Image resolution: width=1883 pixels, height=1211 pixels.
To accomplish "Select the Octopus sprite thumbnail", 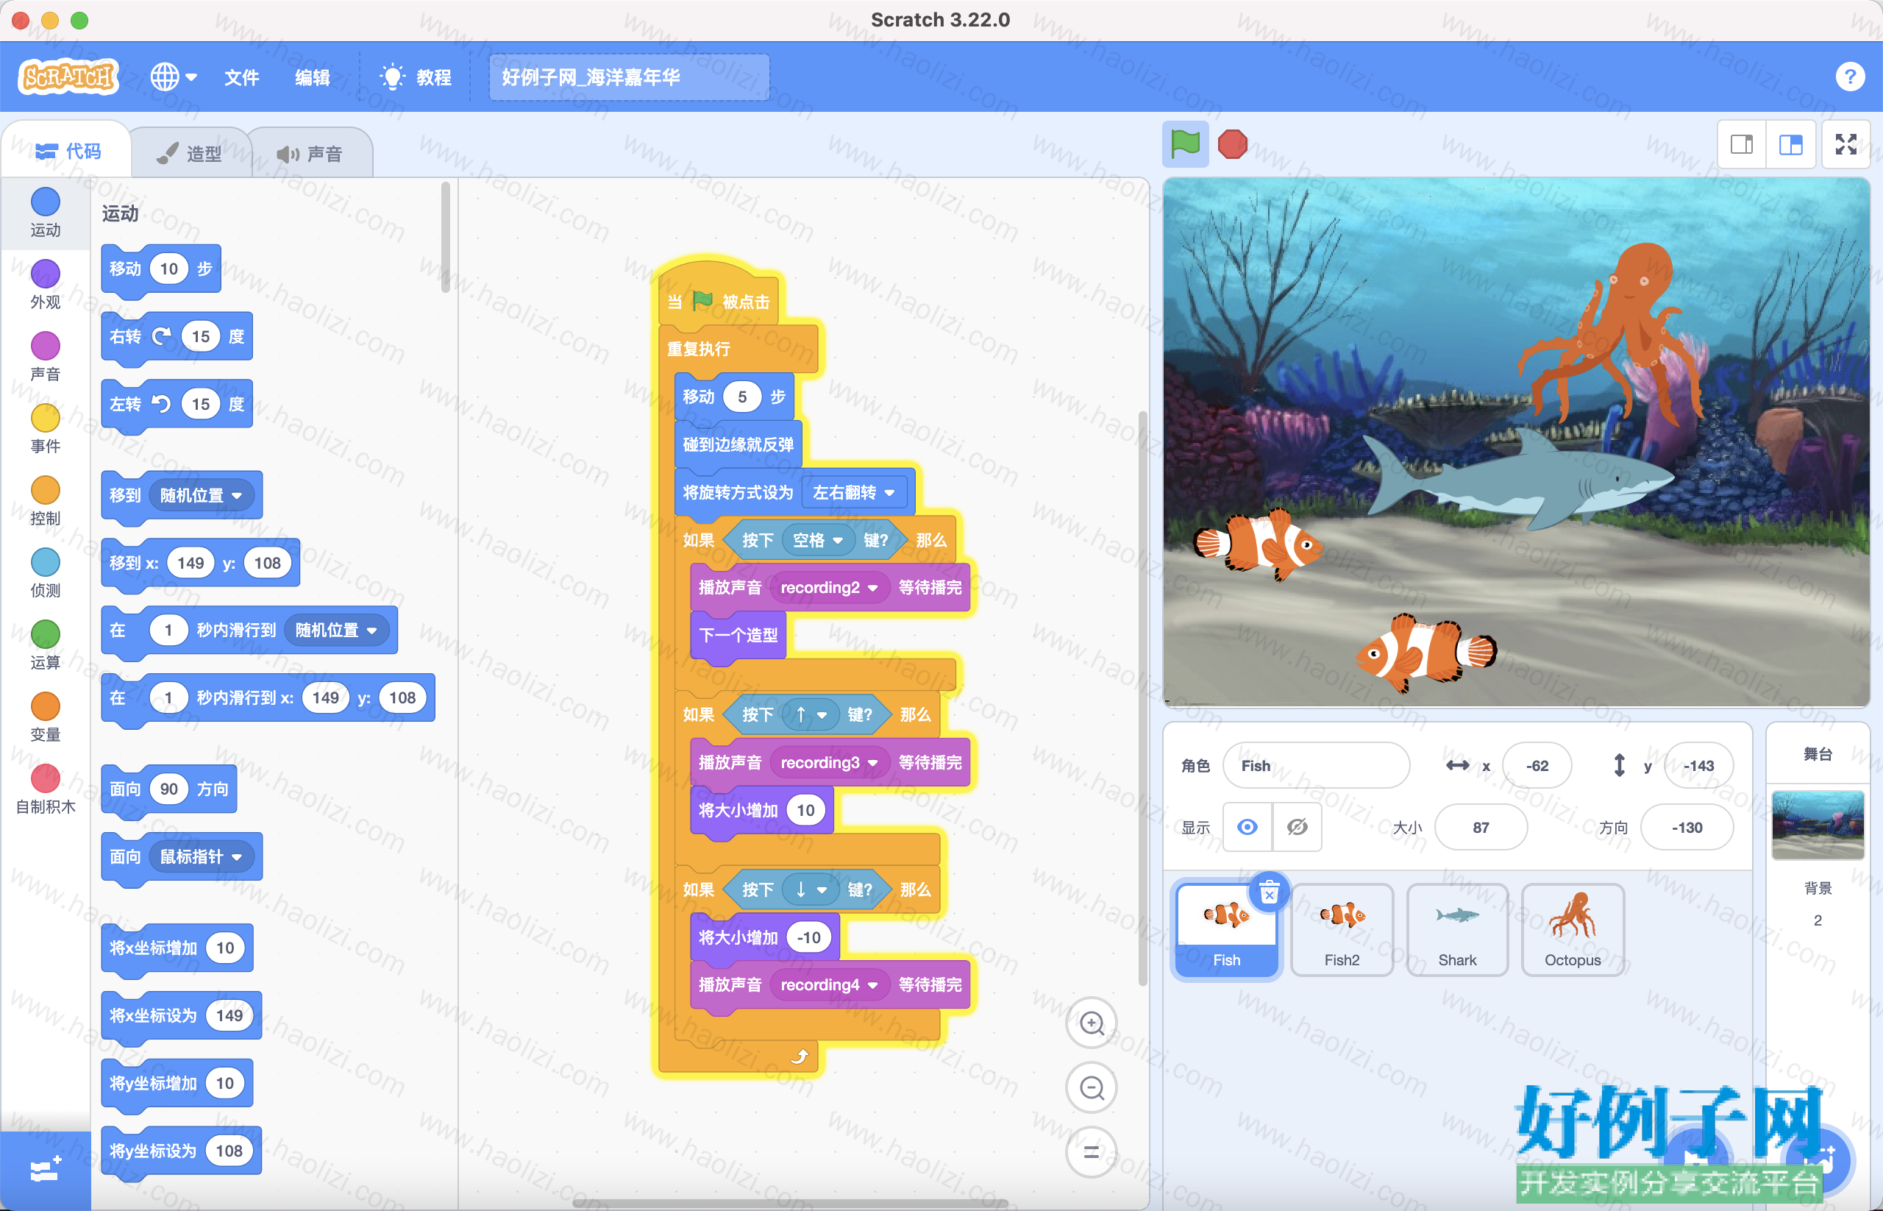I will [x=1572, y=930].
